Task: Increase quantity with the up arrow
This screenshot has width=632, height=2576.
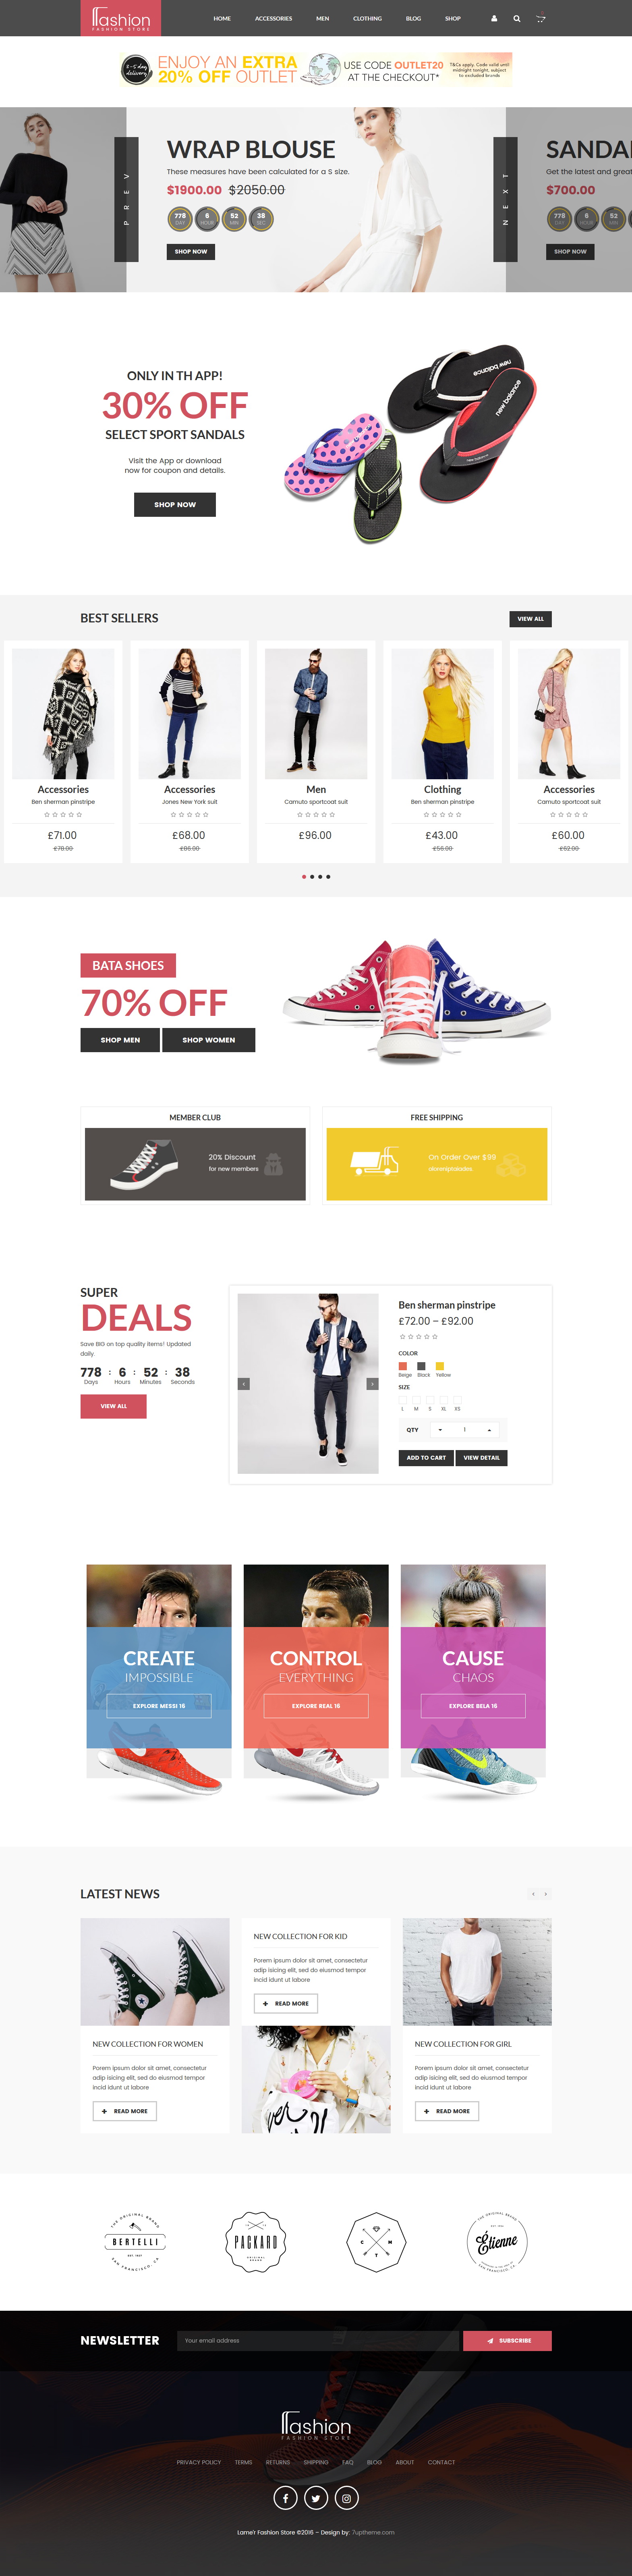Action: pos(489,1430)
